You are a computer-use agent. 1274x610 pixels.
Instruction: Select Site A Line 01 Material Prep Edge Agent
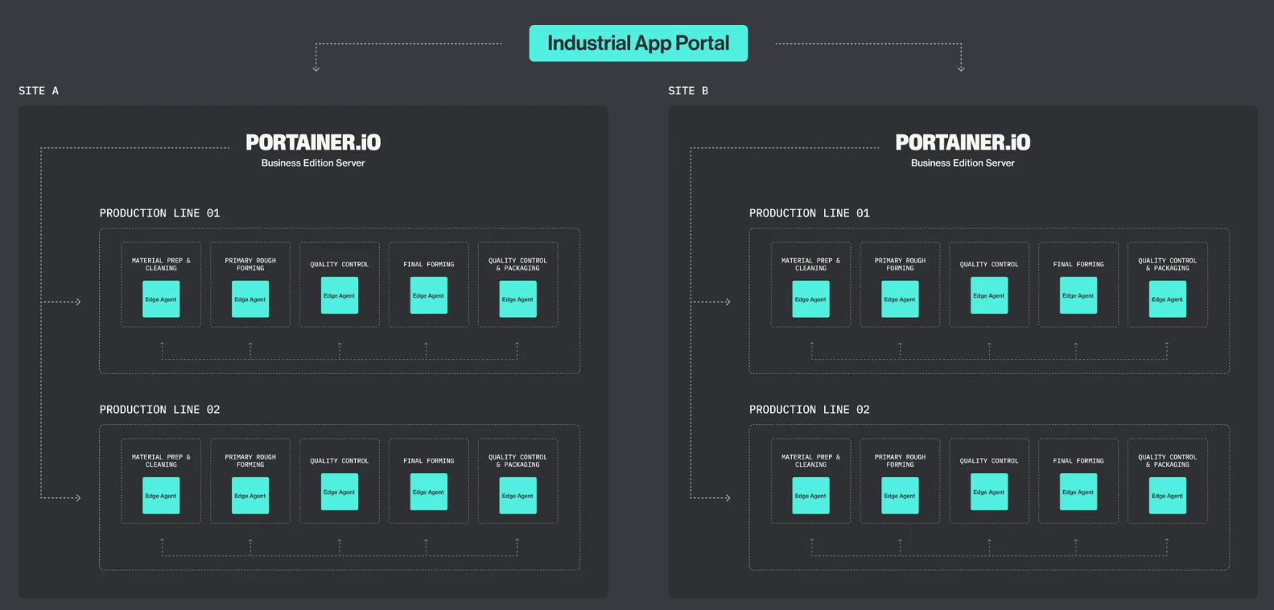(161, 299)
